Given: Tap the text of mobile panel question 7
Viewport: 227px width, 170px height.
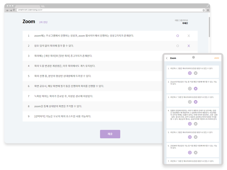Looking at the screenshot, I should click(192, 161).
